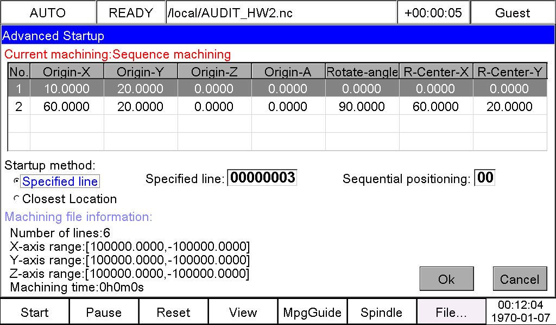Viewport: 556px width, 325px height.
Task: Click Origin-A value 0.0000 in row 1
Action: click(288, 88)
